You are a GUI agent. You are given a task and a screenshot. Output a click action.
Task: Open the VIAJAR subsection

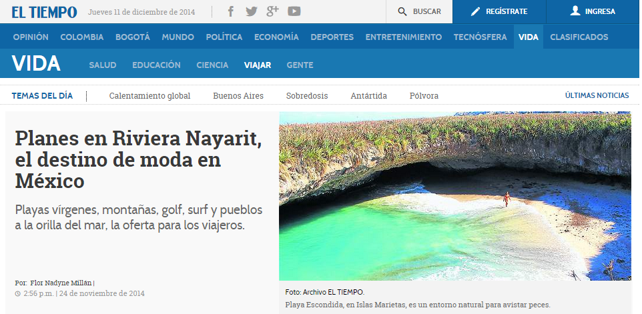click(x=258, y=65)
